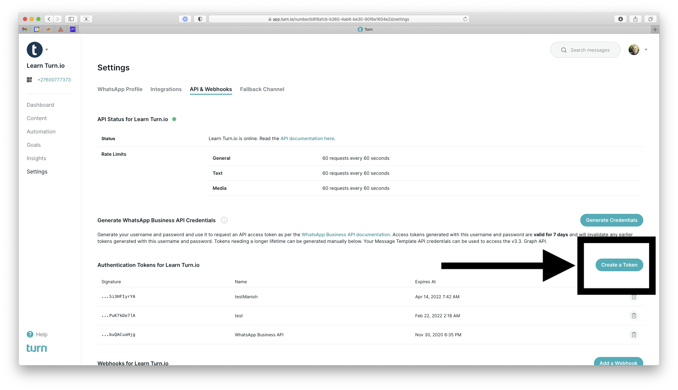Click the delete icon for testManish token
678x390 pixels.
tap(634, 297)
